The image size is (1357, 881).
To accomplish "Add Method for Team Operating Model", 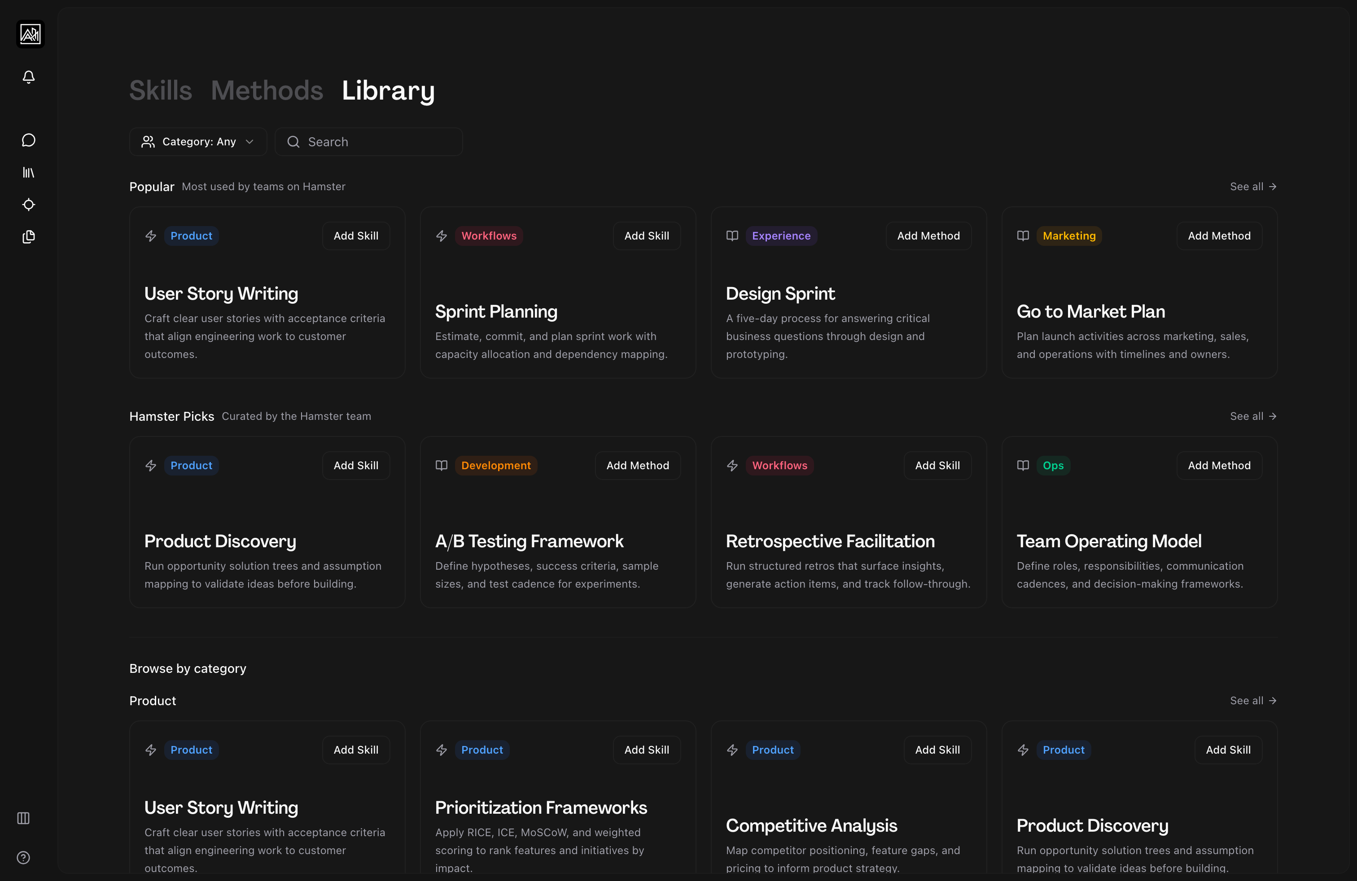I will (1219, 466).
